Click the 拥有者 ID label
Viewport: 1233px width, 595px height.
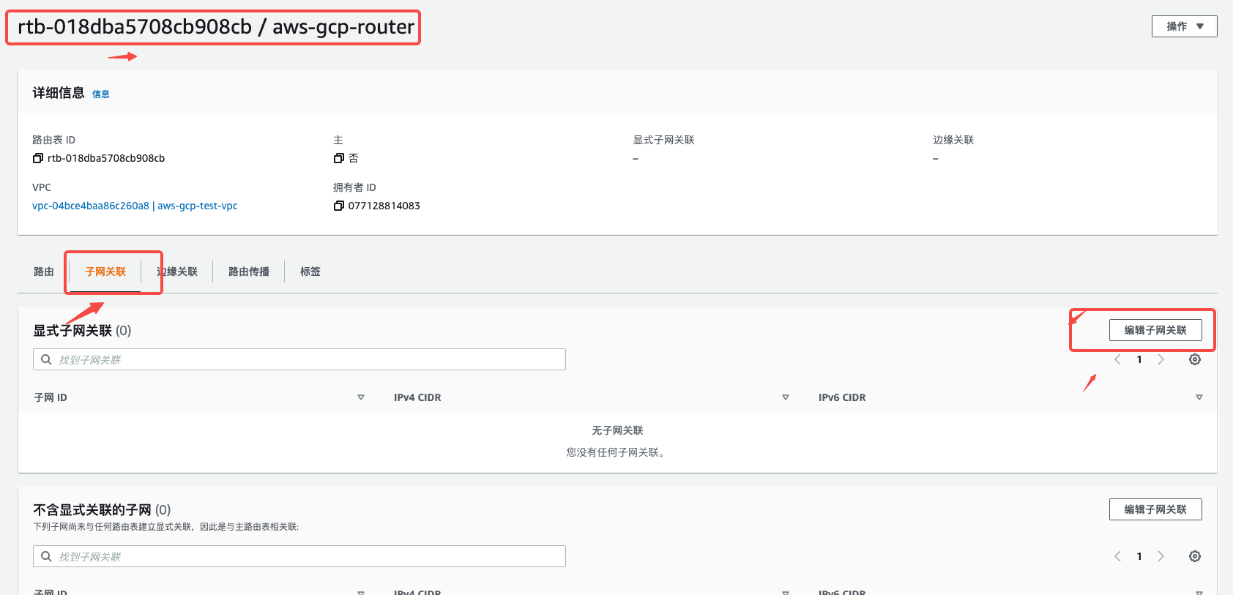354,187
